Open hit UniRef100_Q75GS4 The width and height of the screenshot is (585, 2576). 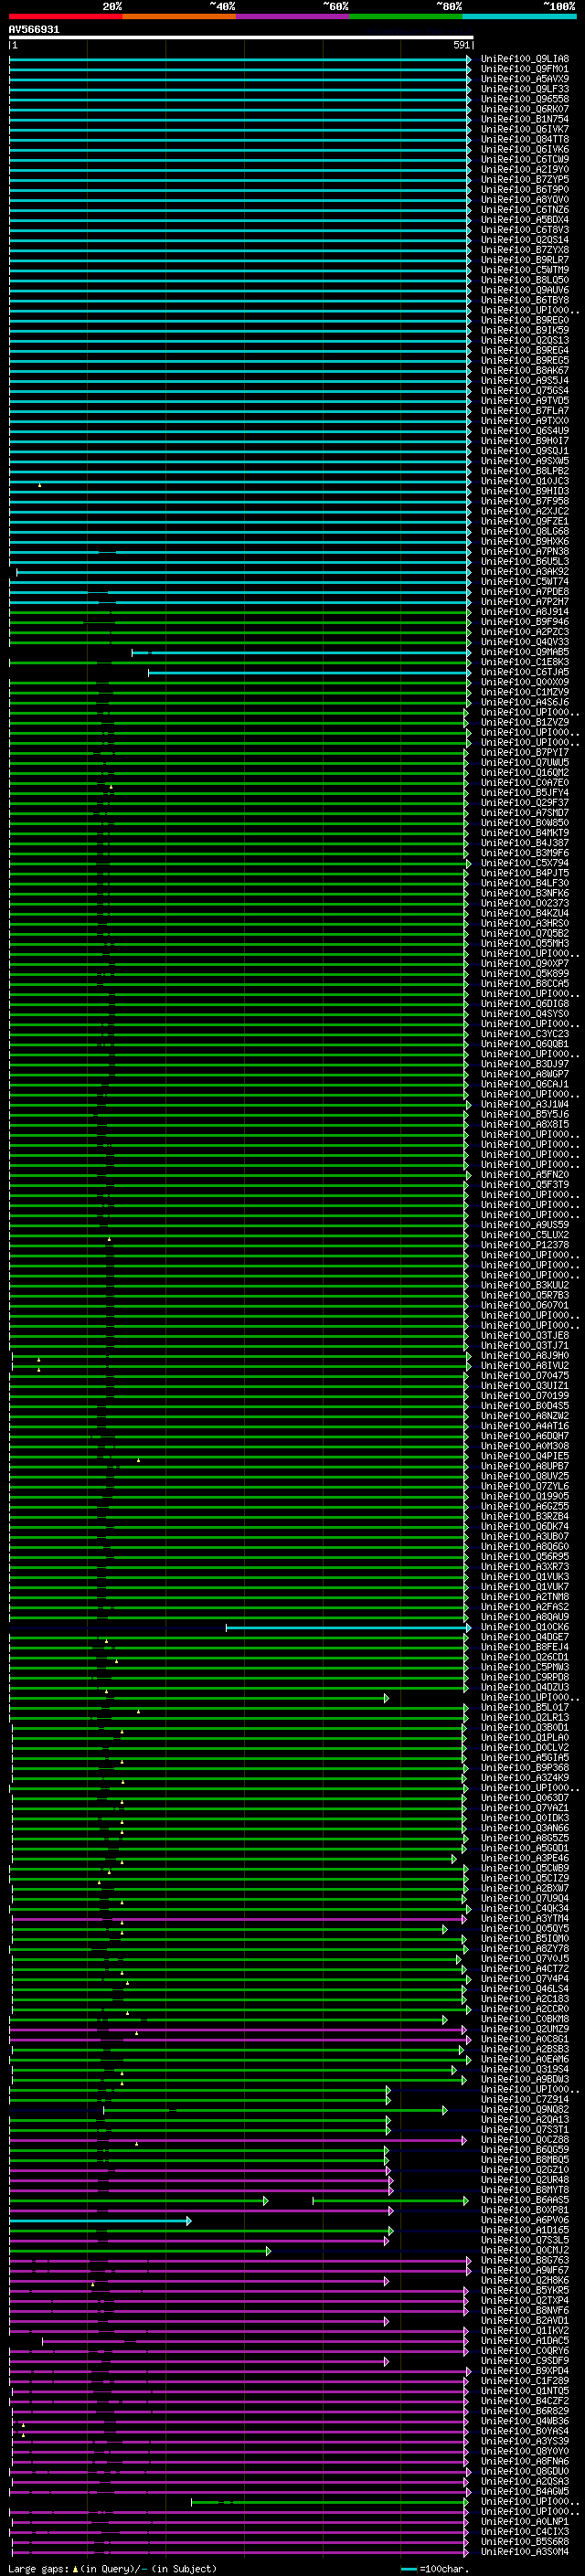pos(525,391)
